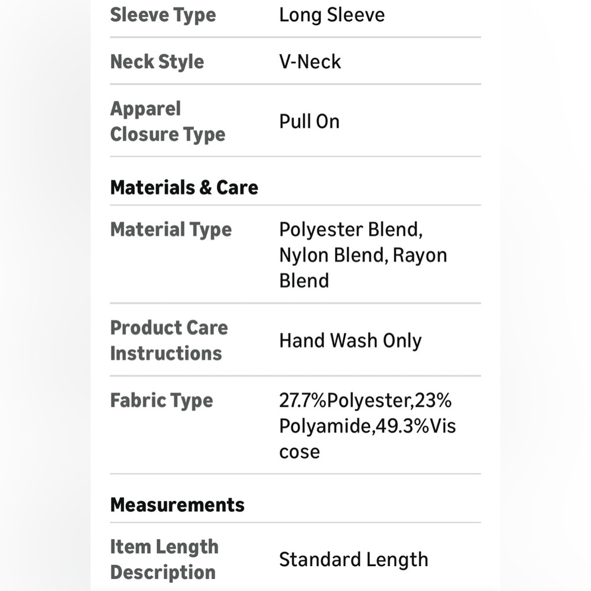This screenshot has width=591, height=591.
Task: Select Item Length Description label
Action: point(164,559)
